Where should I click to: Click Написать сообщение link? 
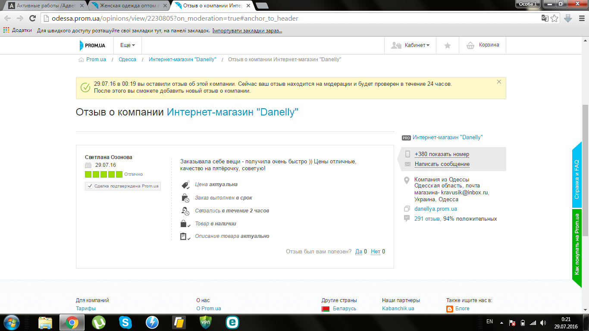(442, 164)
